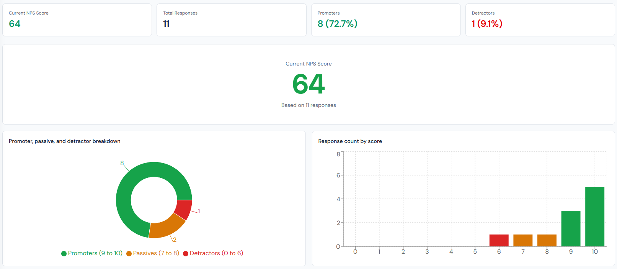Click the 'Total Responses' card heading
Screen dimensions: 617x269
click(x=180, y=13)
